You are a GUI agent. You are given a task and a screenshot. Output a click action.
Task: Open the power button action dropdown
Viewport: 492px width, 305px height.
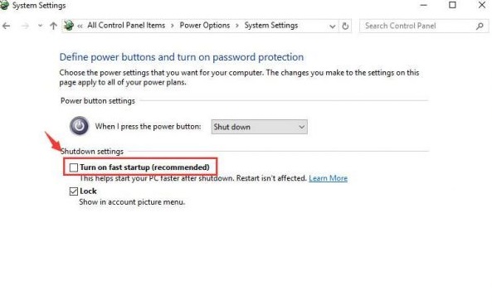point(259,127)
